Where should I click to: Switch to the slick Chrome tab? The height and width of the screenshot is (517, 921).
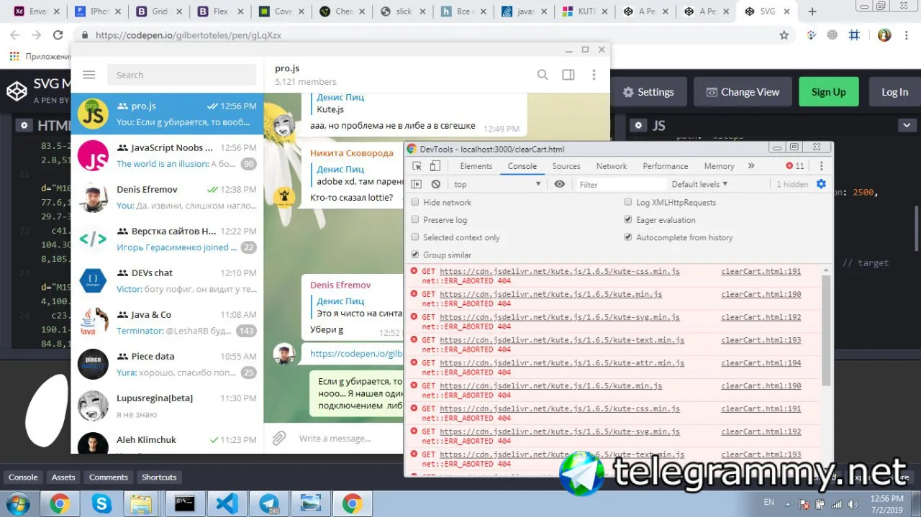[x=402, y=12]
